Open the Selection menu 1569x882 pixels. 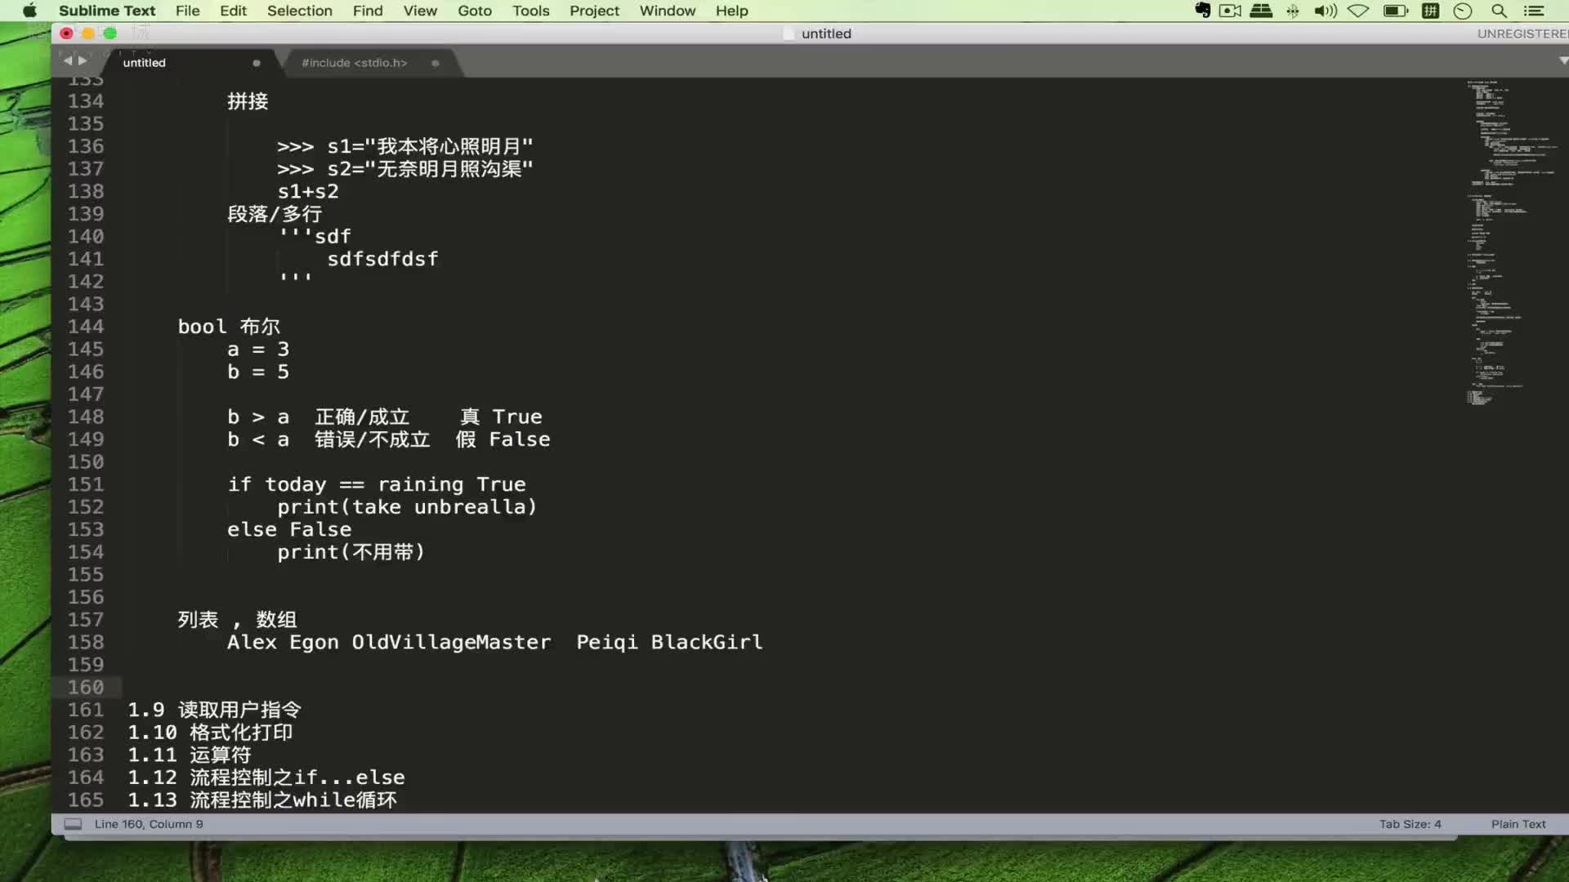pyautogui.click(x=299, y=11)
